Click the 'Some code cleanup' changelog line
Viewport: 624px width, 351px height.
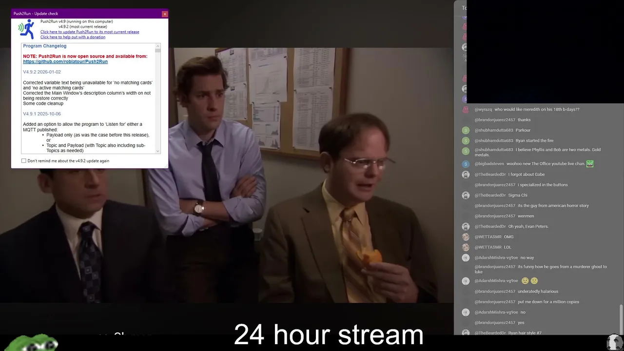click(x=43, y=103)
